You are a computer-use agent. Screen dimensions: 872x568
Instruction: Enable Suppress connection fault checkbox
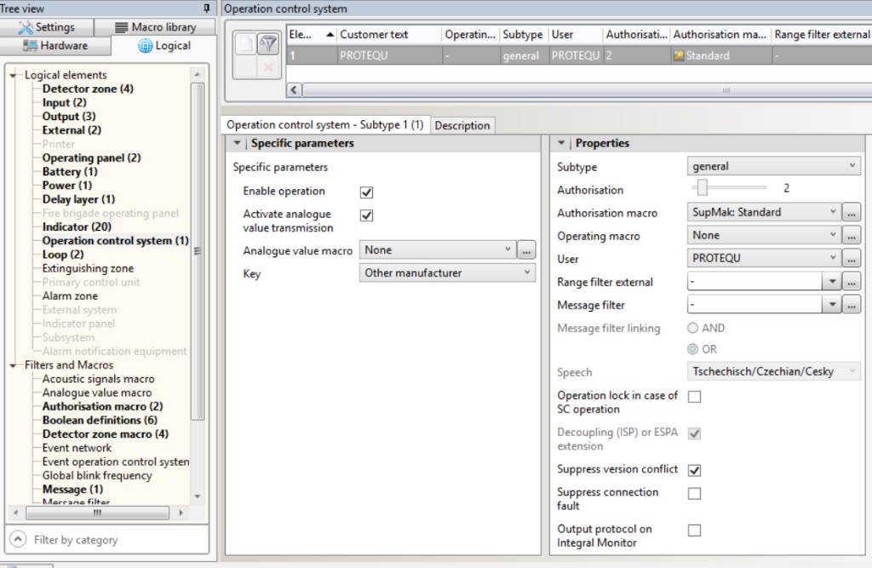[x=694, y=493]
